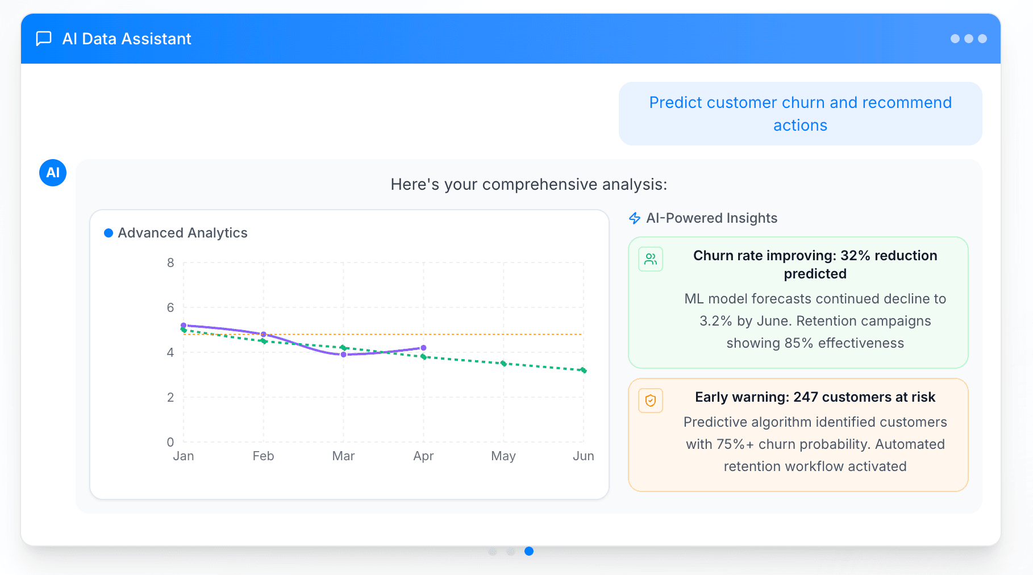Open the Churn rate improving insight card
Viewport: 1033px width, 575px height.
click(x=798, y=302)
